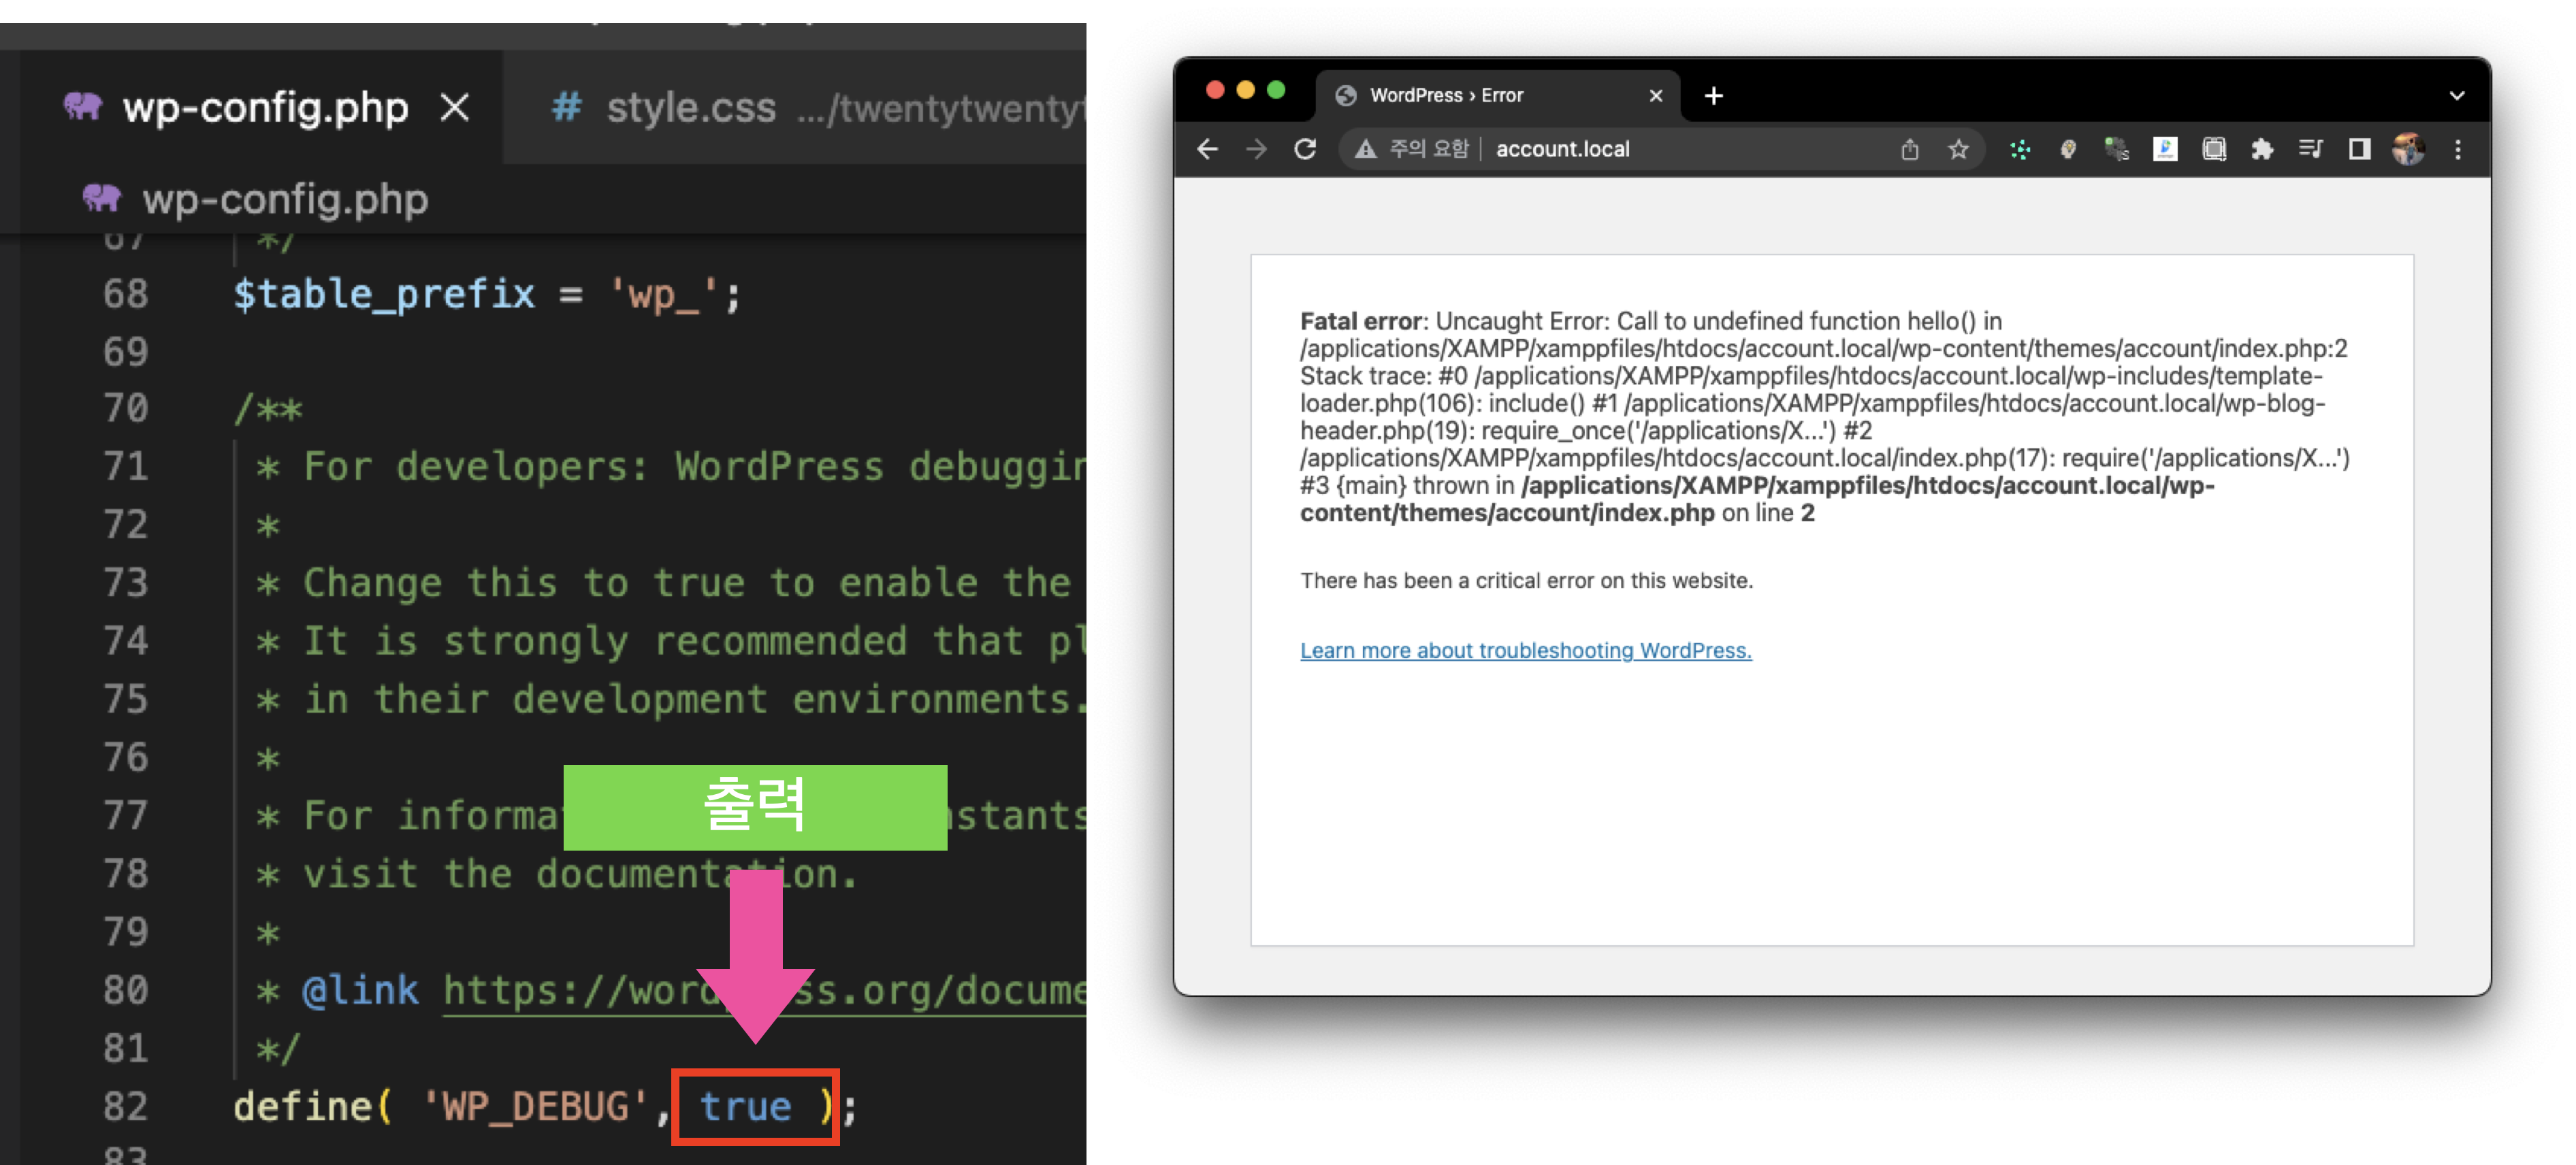Go back in the browser
Image resolution: width=2576 pixels, height=1165 pixels.
point(1208,150)
